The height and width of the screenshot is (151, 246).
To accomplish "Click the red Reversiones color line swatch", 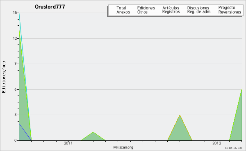I will (214, 12).
